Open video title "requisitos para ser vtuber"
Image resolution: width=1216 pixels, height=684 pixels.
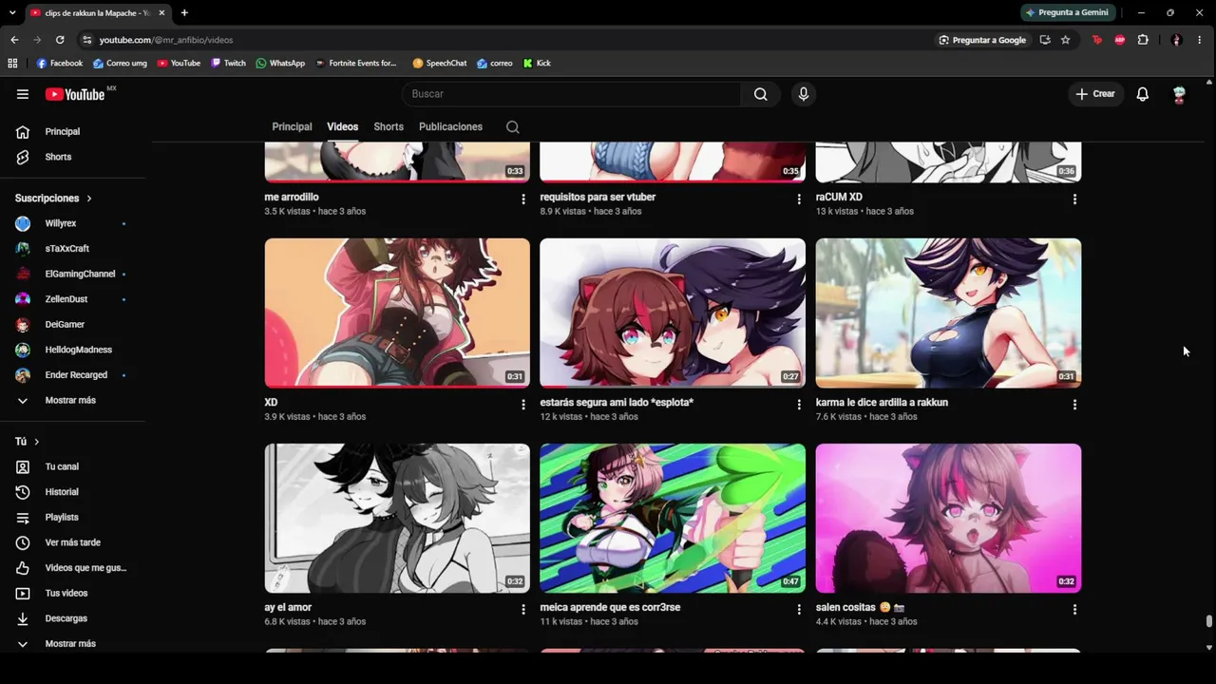[598, 198]
